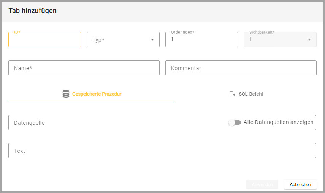Focus the Datenquelle field

(x=114, y=123)
